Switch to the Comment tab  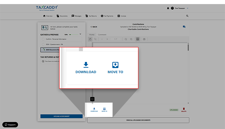coord(102,35)
